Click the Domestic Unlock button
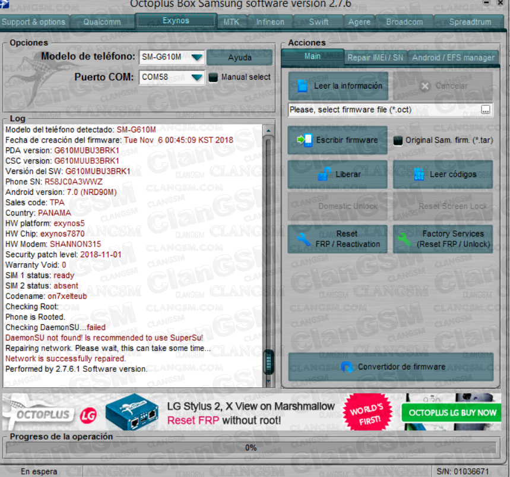This screenshot has width=510, height=477. coord(338,206)
